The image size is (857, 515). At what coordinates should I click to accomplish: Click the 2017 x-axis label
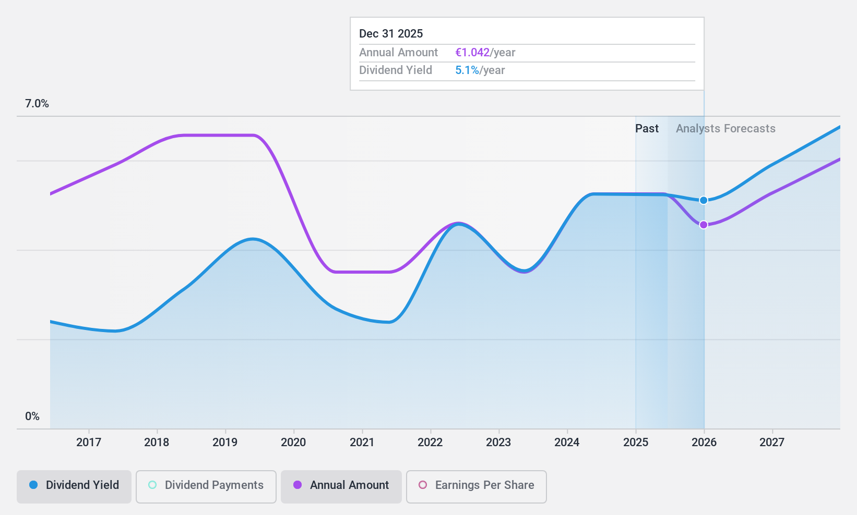[89, 443]
